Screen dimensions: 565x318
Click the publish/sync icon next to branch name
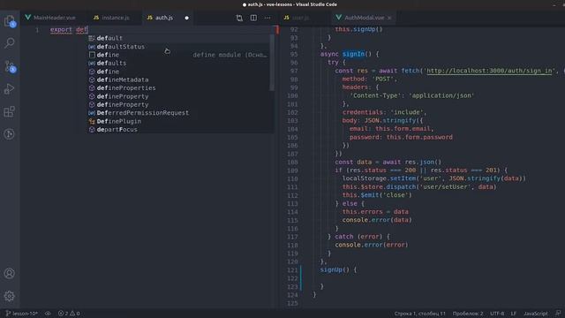click(48, 314)
